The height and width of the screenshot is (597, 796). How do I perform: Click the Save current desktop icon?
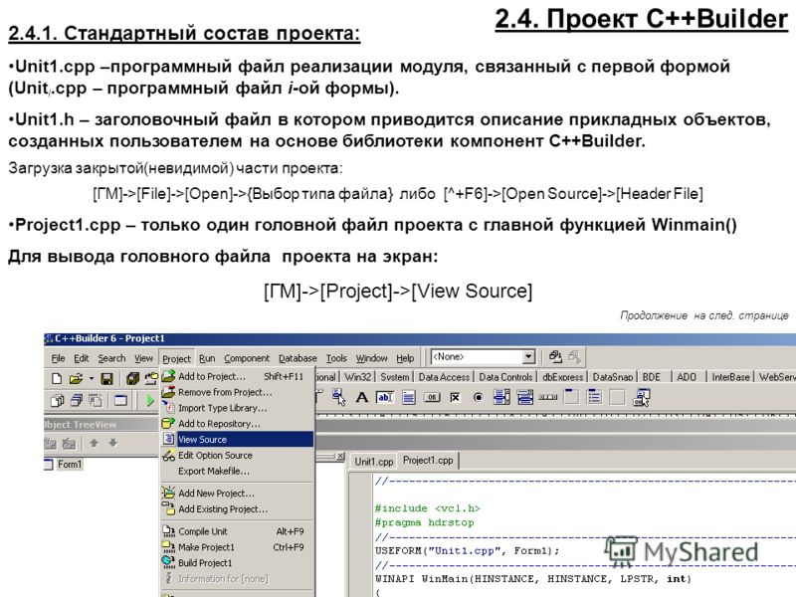555,357
